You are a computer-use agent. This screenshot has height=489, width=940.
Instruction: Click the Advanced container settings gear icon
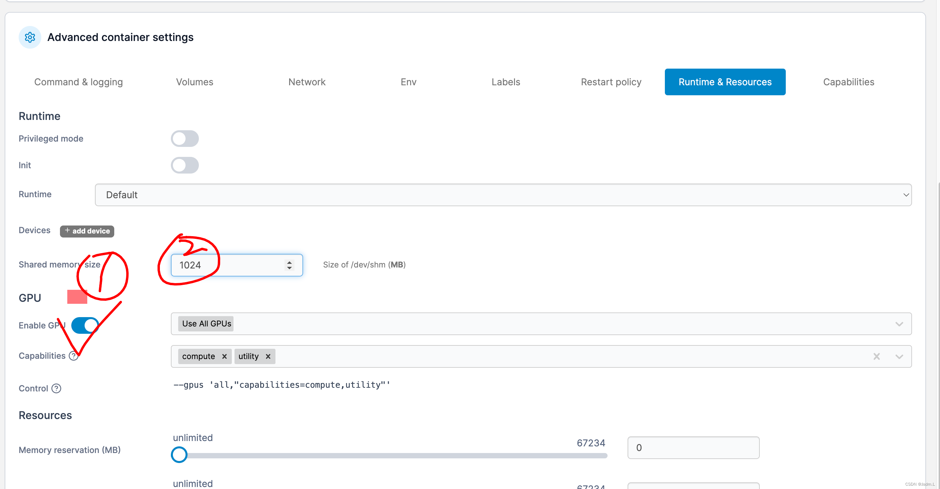pos(30,37)
